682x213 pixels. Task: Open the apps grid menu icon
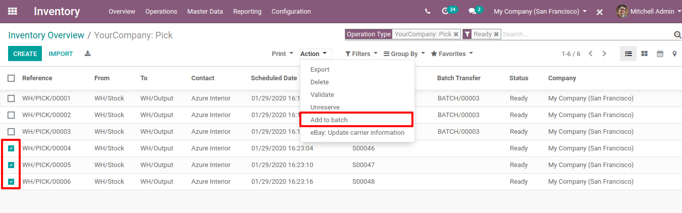13,11
